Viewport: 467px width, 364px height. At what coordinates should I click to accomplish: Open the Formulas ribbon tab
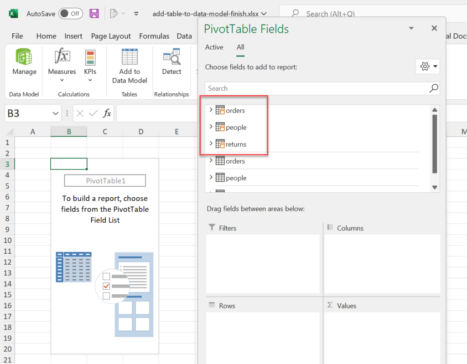[x=154, y=36]
